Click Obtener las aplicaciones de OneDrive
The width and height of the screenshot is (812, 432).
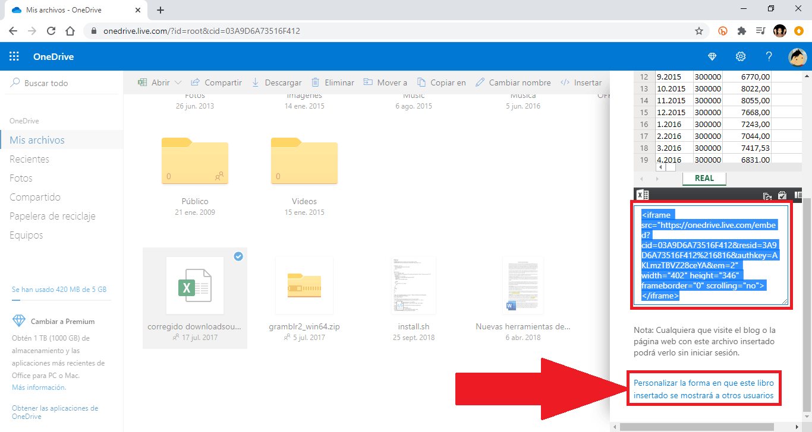(55, 412)
